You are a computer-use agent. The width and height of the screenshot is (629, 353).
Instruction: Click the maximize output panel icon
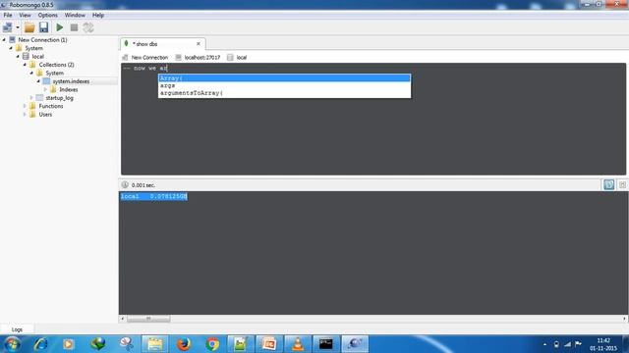(x=622, y=184)
